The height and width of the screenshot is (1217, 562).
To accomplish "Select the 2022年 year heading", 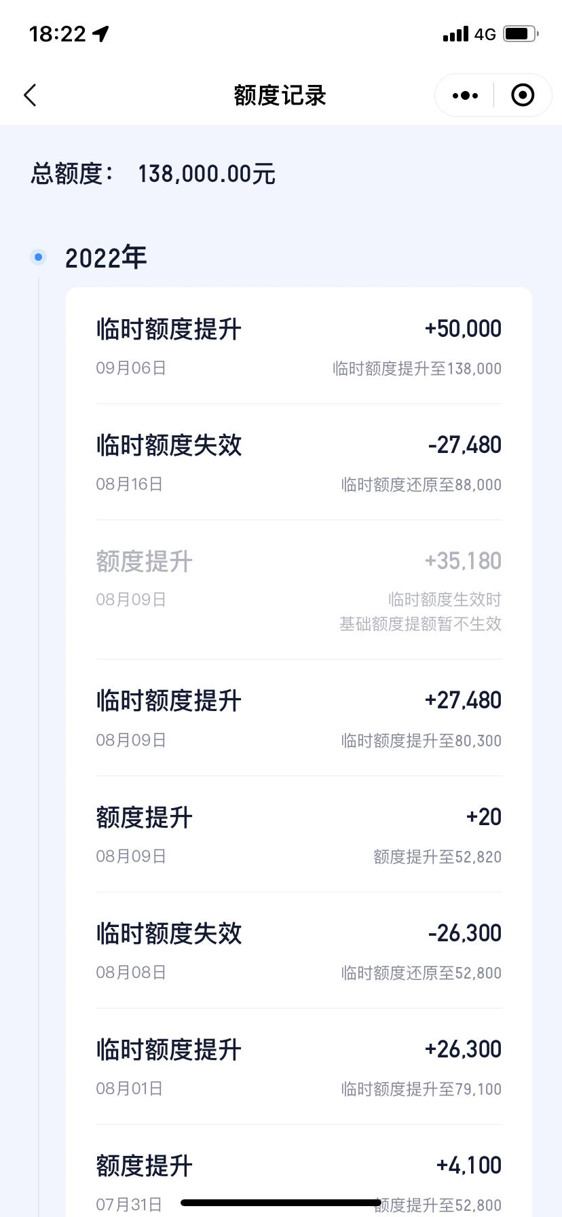I will (106, 258).
